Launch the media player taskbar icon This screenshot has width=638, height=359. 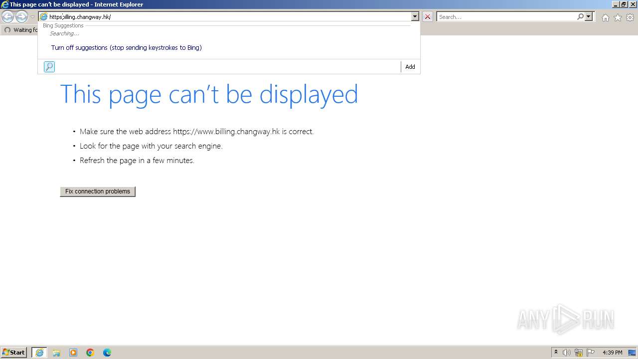click(x=73, y=353)
